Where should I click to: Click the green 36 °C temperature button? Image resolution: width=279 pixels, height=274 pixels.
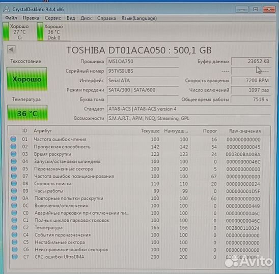click(x=27, y=113)
